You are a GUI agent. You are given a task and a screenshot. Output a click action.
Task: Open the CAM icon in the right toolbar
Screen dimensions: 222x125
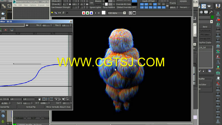pyautogui.click(x=218, y=30)
